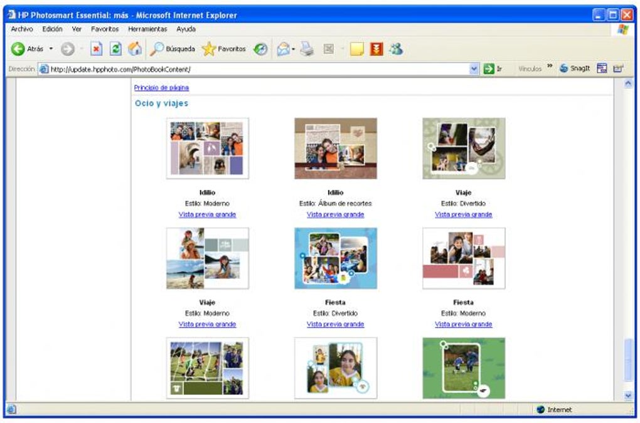Select the Viaje Moderno beach thumbnail
Viewport: 640px width, 423px height.
click(207, 258)
